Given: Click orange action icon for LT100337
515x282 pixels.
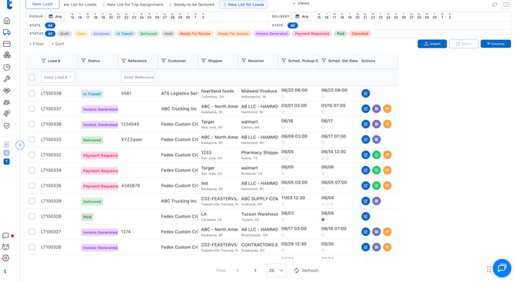Looking at the screenshot, I should pyautogui.click(x=387, y=108).
